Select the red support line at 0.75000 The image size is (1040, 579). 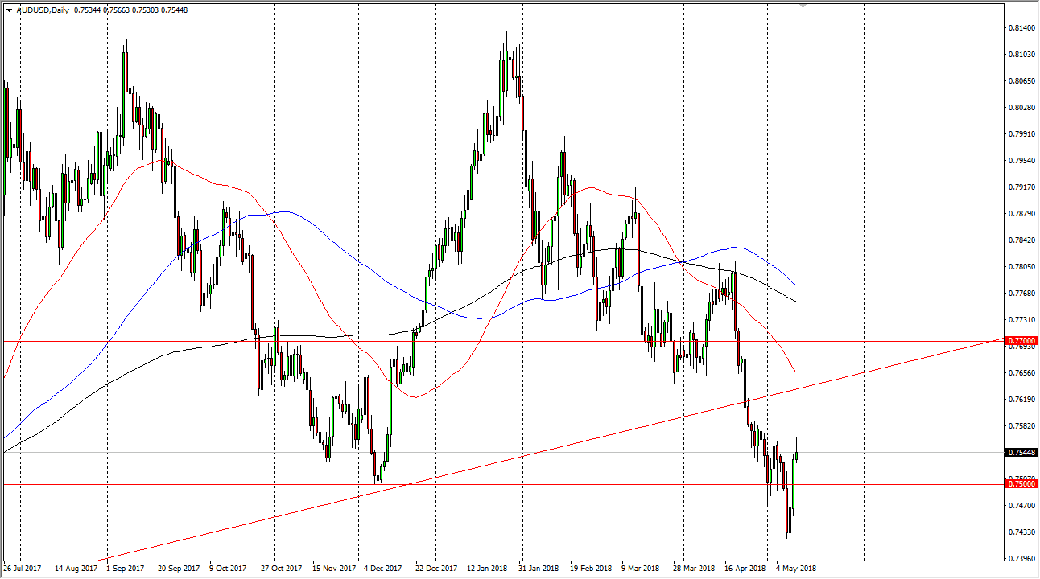coord(483,485)
